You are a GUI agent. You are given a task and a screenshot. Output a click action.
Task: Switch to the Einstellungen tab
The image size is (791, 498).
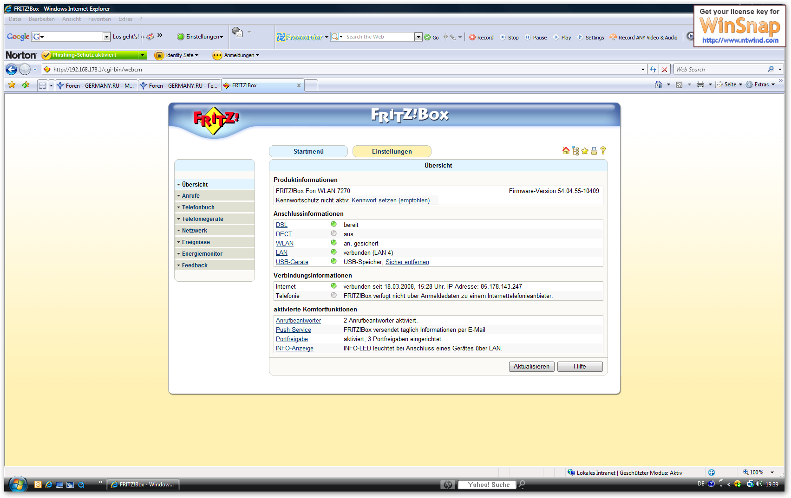(392, 152)
